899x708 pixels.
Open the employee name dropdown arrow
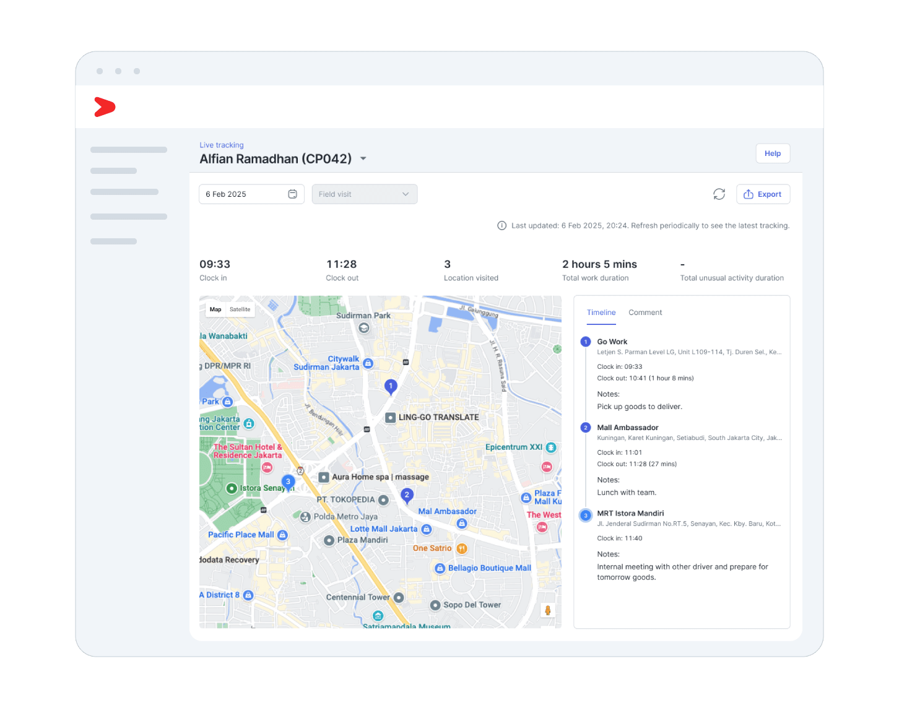[x=363, y=159]
